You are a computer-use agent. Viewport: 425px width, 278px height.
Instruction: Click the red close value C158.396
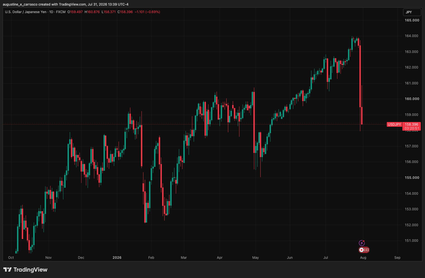[125, 12]
